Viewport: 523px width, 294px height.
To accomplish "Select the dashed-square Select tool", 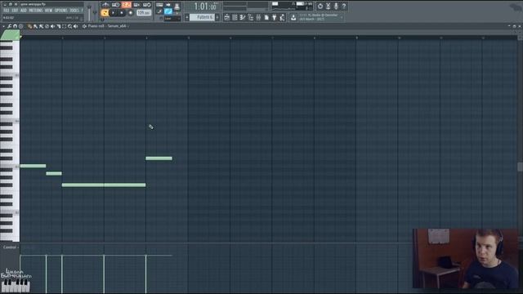I will [x=64, y=26].
